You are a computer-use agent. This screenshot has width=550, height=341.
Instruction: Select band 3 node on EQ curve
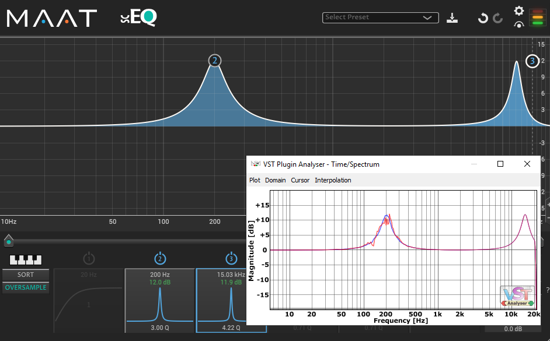tap(532, 61)
